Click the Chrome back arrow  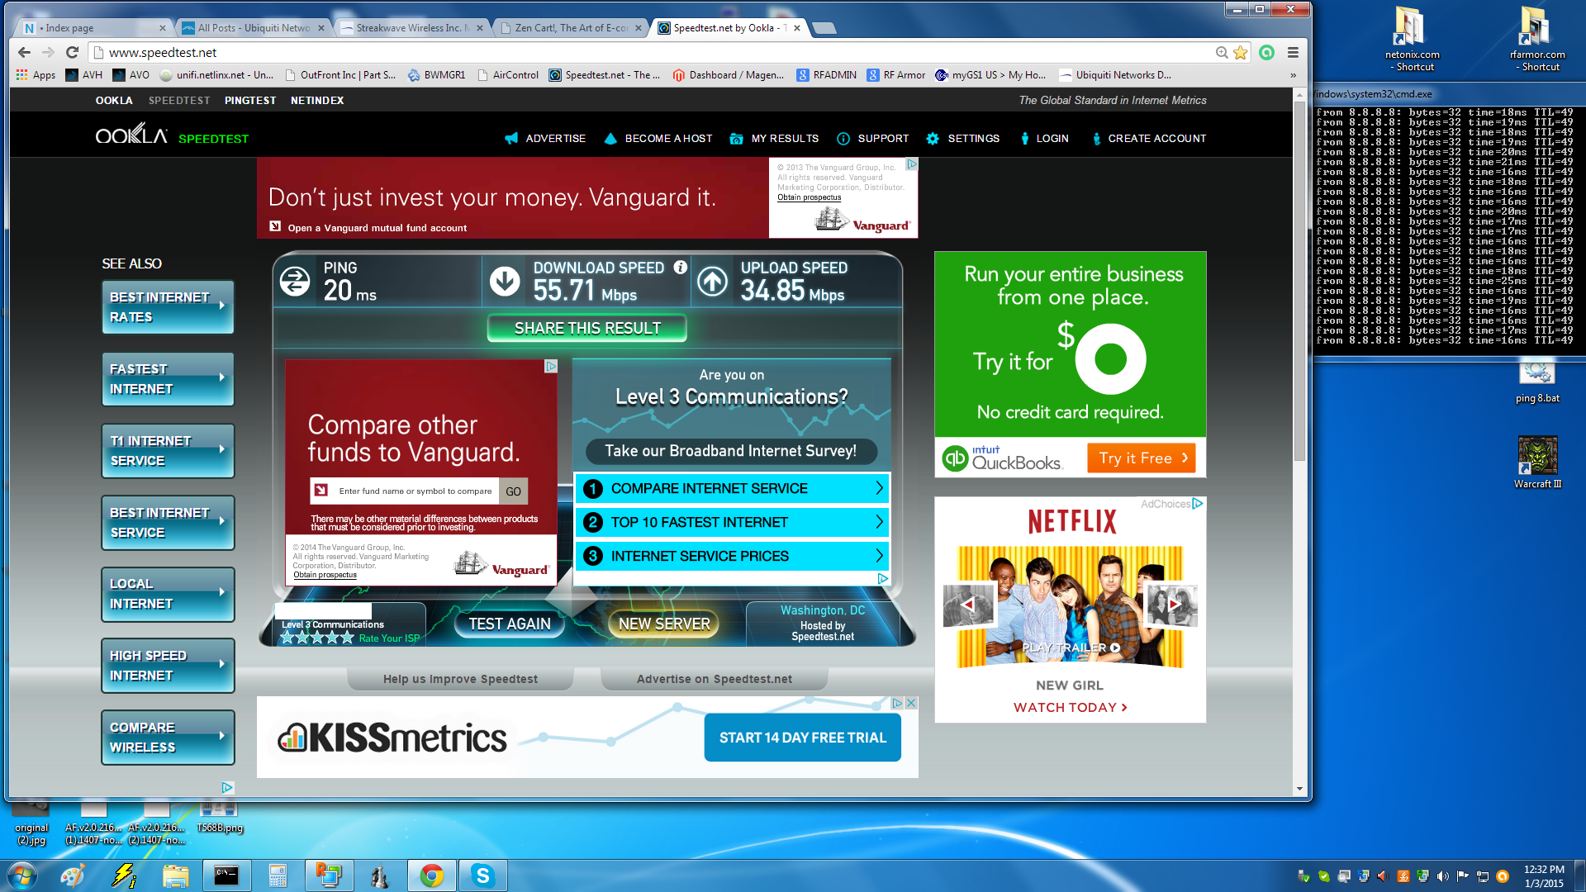click(x=24, y=52)
